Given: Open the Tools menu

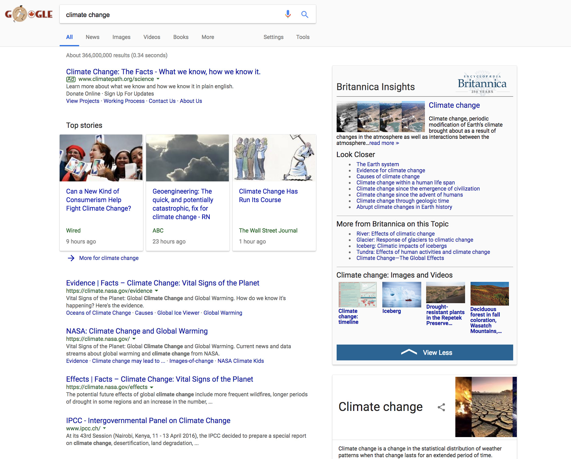Looking at the screenshot, I should pos(303,37).
